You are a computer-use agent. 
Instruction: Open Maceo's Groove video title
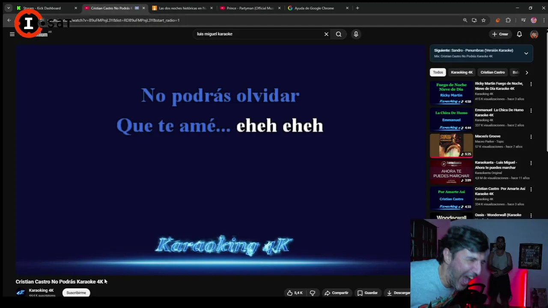(488, 136)
